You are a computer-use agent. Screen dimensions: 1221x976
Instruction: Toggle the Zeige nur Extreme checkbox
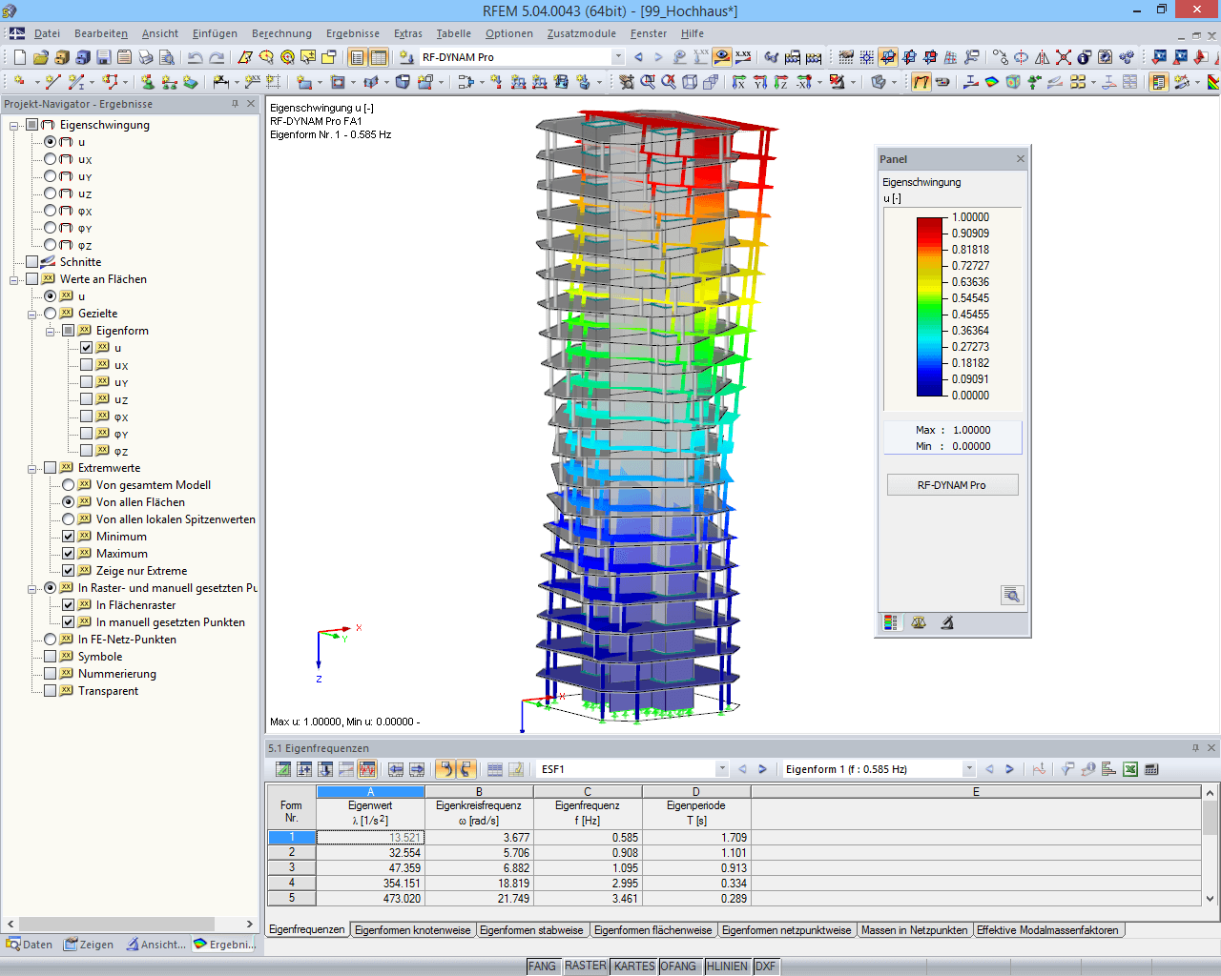coord(69,571)
